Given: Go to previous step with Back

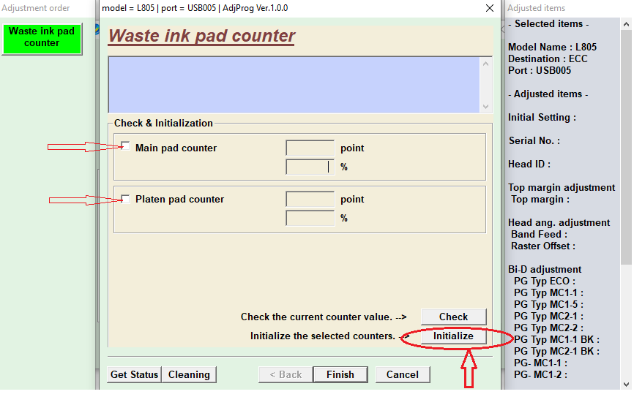Looking at the screenshot, I should pyautogui.click(x=285, y=374).
